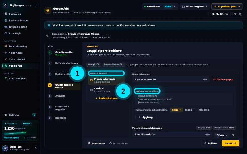
Task: Go to step 2 Dove e in che lingua
Action: coord(66,63)
